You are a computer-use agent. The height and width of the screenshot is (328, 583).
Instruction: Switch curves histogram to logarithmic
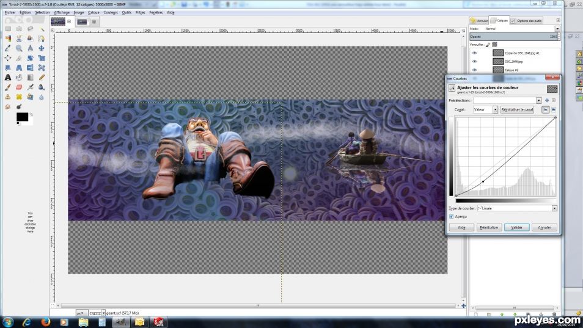(553, 109)
